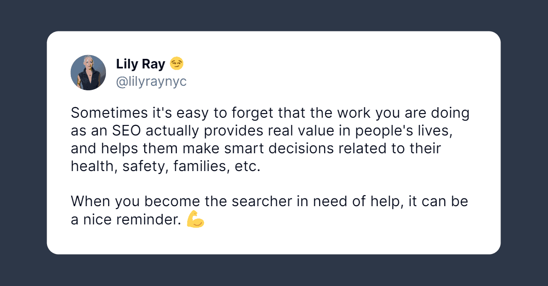This screenshot has height=286, width=548.
Task: Click the phrase "smart decisions"
Action: (286, 148)
